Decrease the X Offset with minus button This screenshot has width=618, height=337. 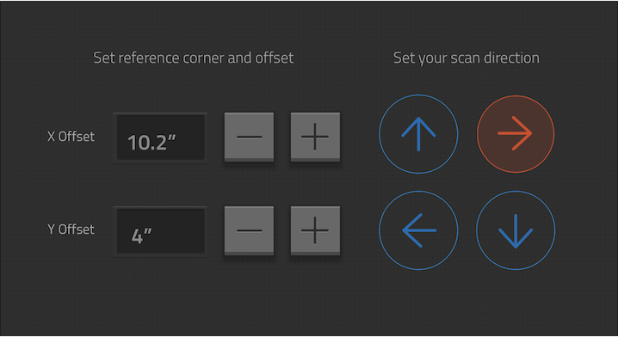pyautogui.click(x=249, y=137)
